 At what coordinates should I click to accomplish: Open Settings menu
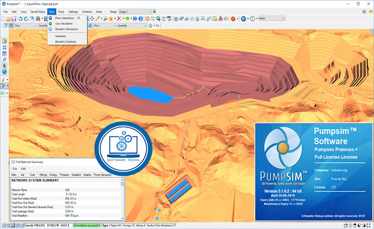73,12
